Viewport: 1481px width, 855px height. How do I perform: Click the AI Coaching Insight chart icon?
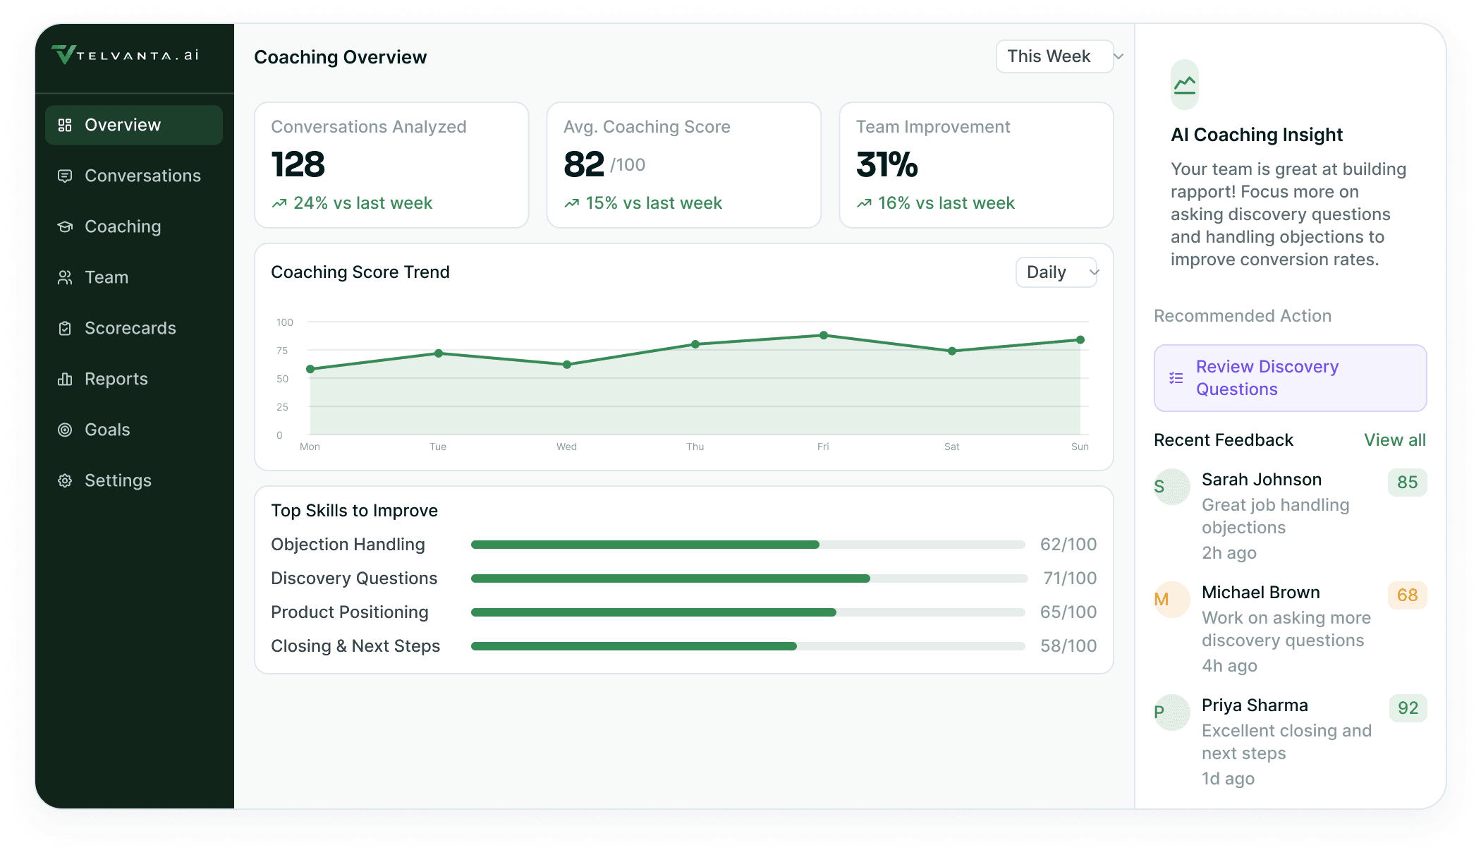1185,85
